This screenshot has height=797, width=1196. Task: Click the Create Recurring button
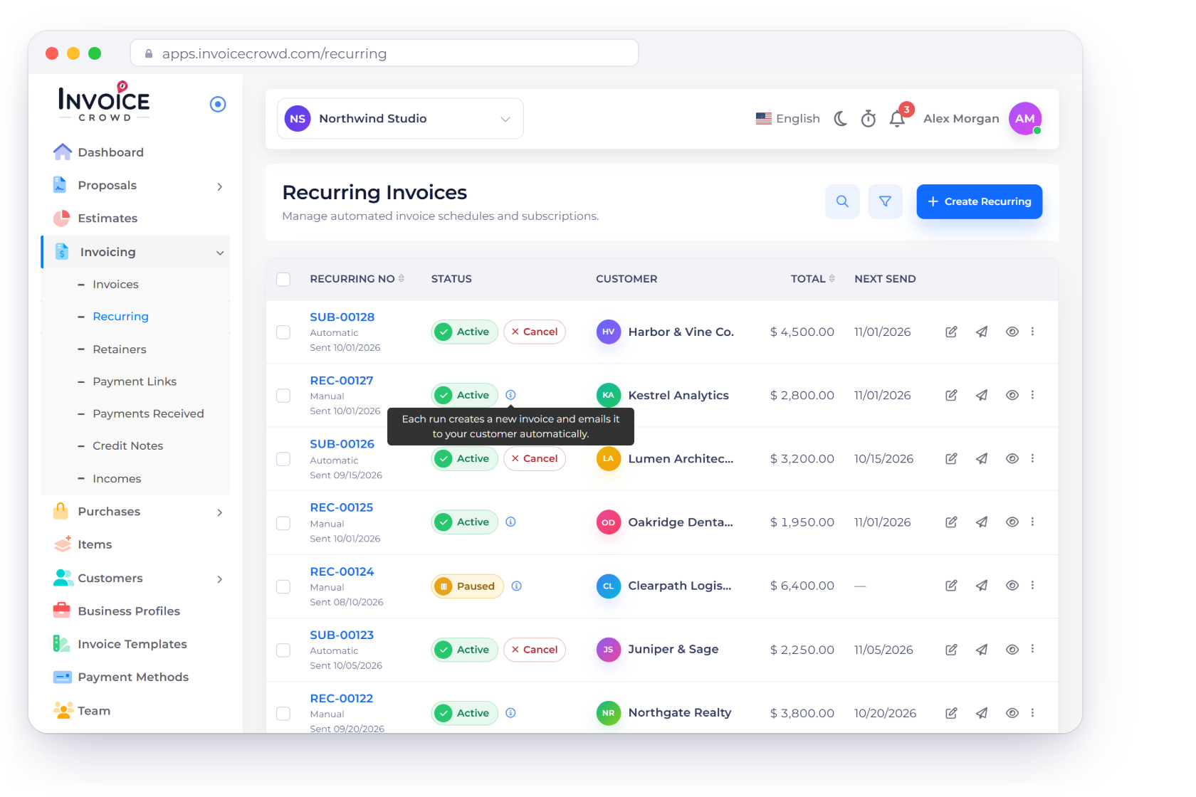980,201
